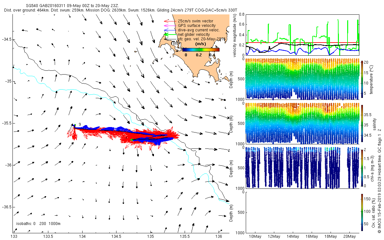Click the '135.5' longitude tick label
384x240 pixels.
coord(185,236)
